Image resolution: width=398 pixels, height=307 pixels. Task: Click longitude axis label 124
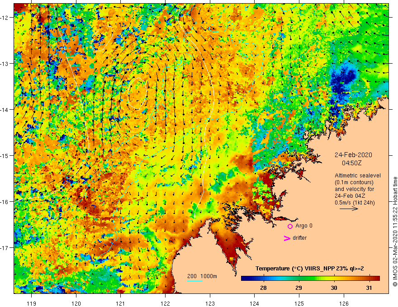click(255, 303)
